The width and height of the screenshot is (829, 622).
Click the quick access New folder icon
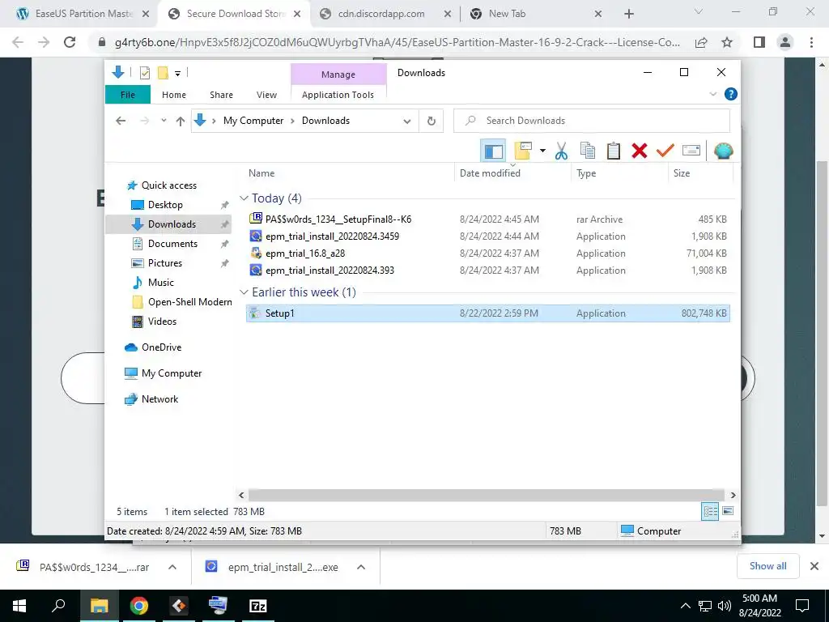163,72
